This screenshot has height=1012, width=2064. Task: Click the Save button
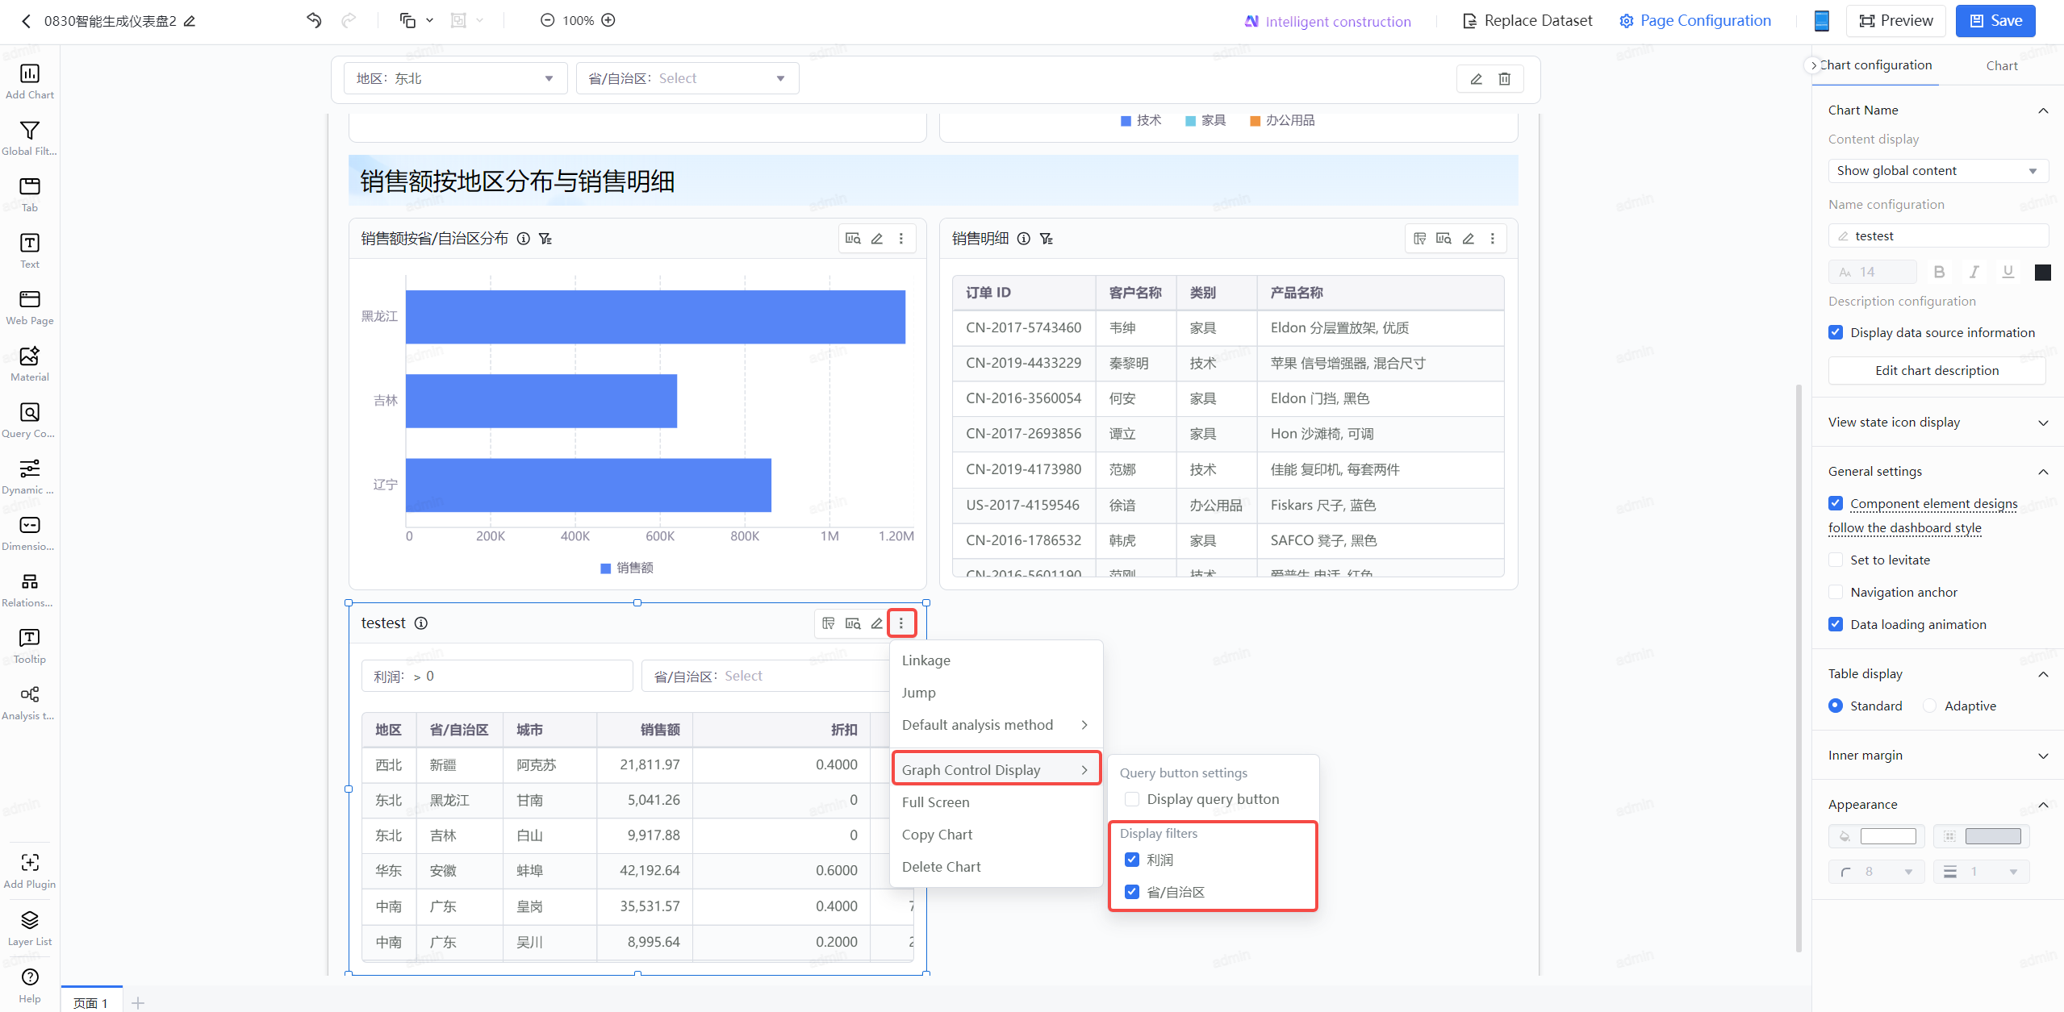(x=1995, y=21)
